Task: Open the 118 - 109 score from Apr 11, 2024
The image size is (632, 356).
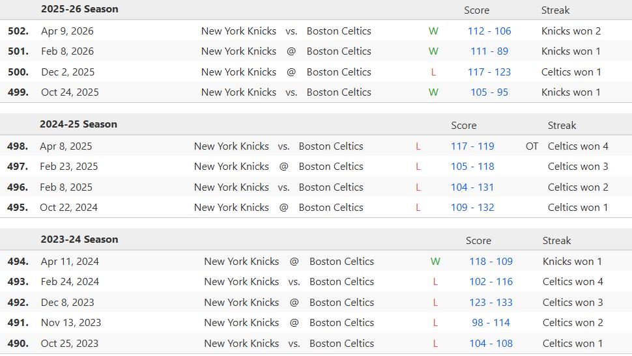Action: (491, 262)
